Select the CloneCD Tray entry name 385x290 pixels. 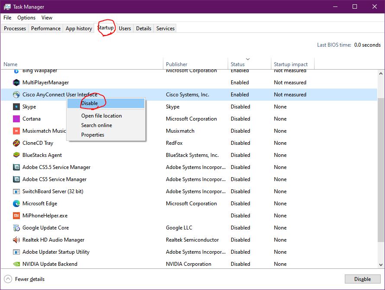(38, 143)
